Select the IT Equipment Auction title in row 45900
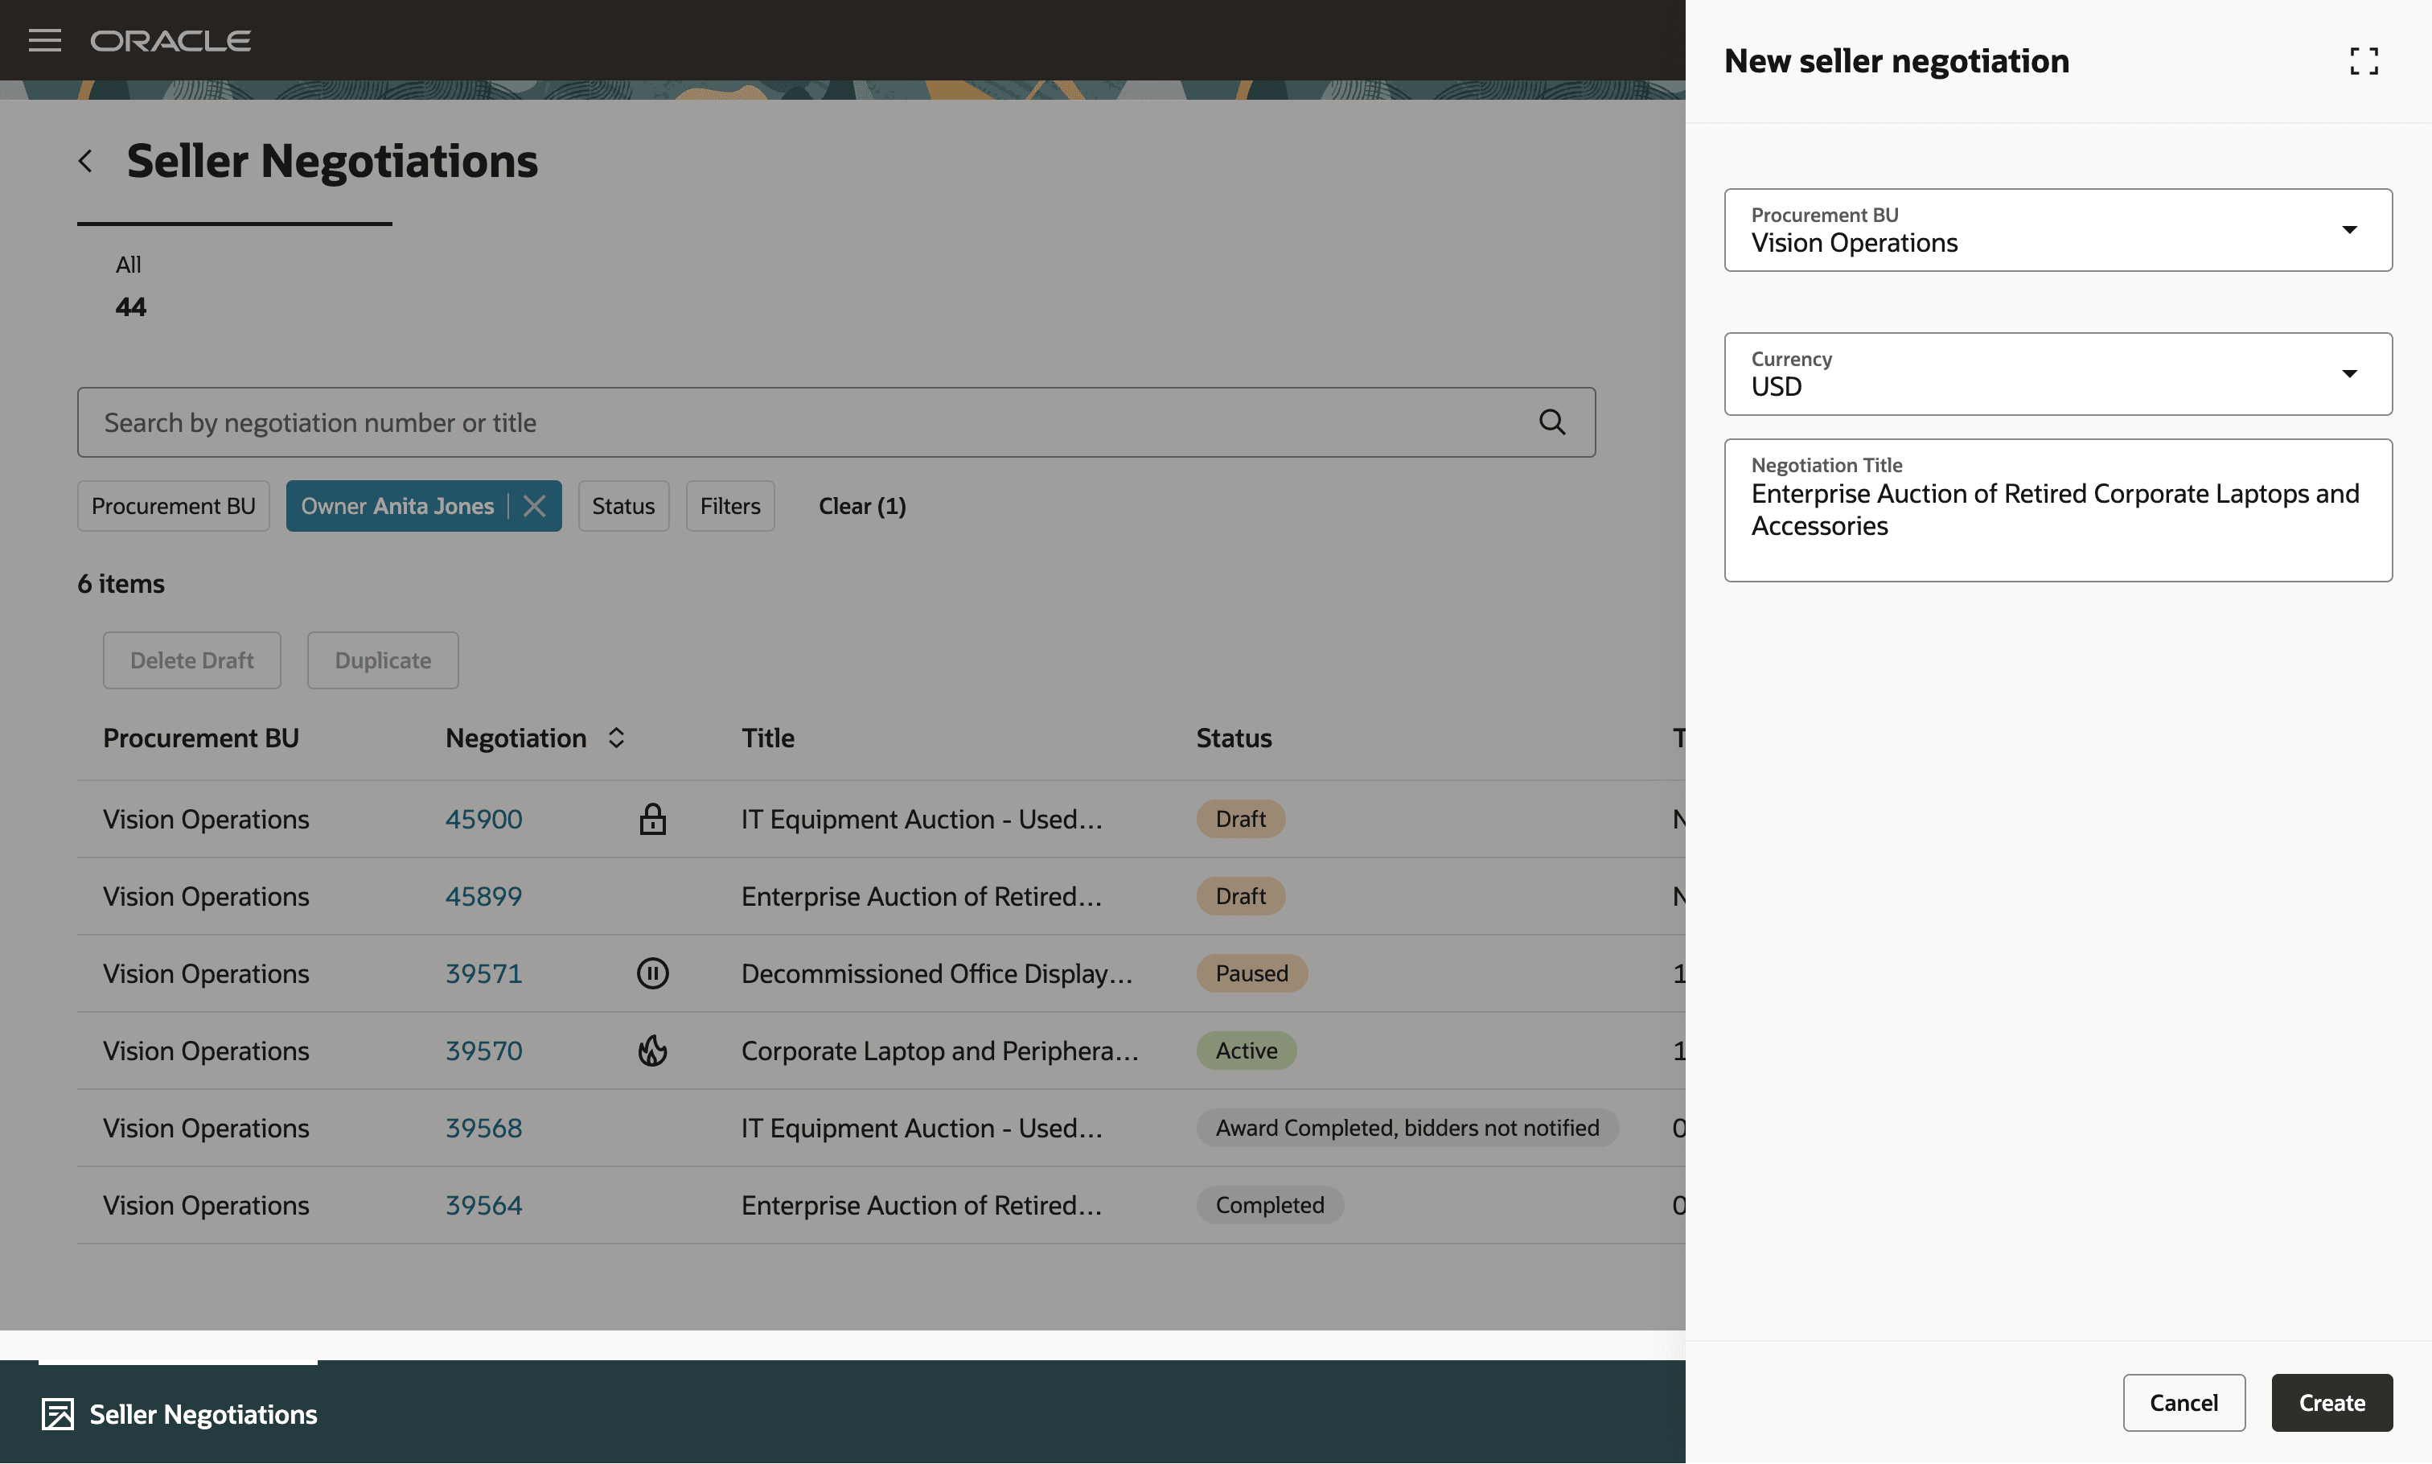2432x1464 pixels. coord(921,819)
